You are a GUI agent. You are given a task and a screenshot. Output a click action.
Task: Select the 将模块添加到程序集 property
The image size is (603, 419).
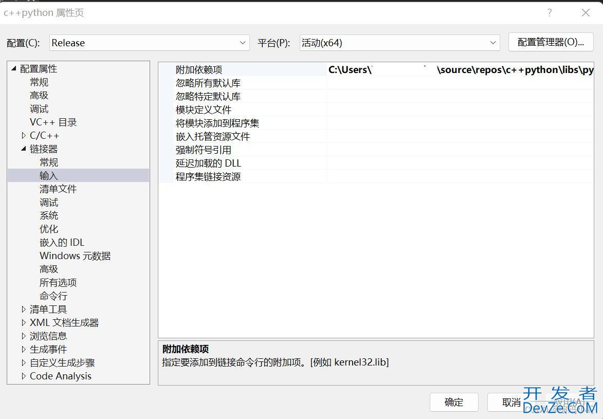pos(217,123)
